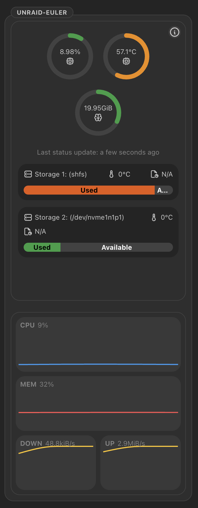Click the Storage 1 disk icon
The height and width of the screenshot is (508, 198).
pyautogui.click(x=28, y=174)
